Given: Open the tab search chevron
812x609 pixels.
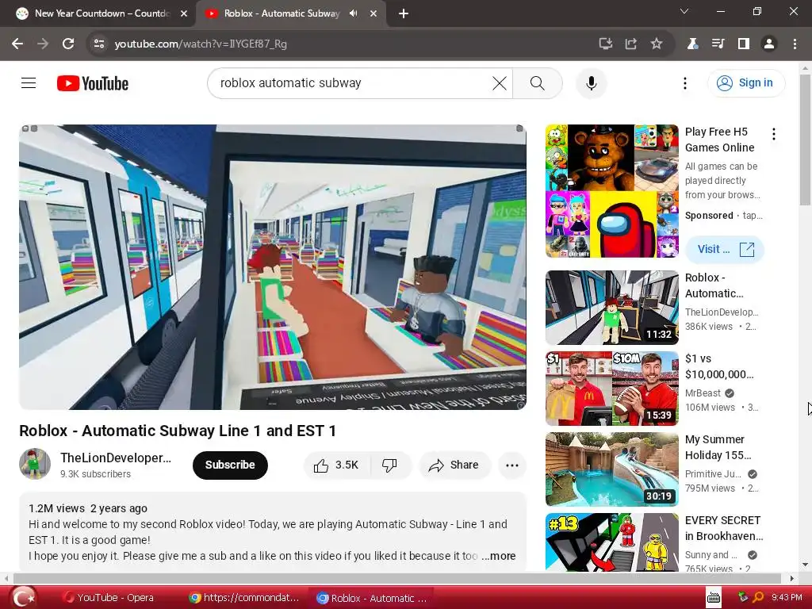Looking at the screenshot, I should 684,11.
